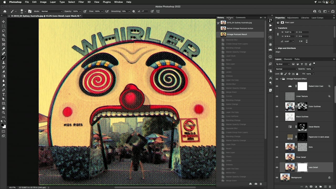Select the Lasso tool

point(4,31)
